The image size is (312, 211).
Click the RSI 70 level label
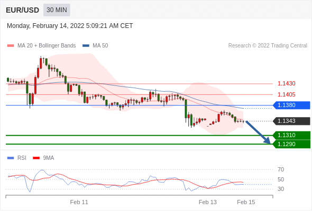click(x=281, y=169)
